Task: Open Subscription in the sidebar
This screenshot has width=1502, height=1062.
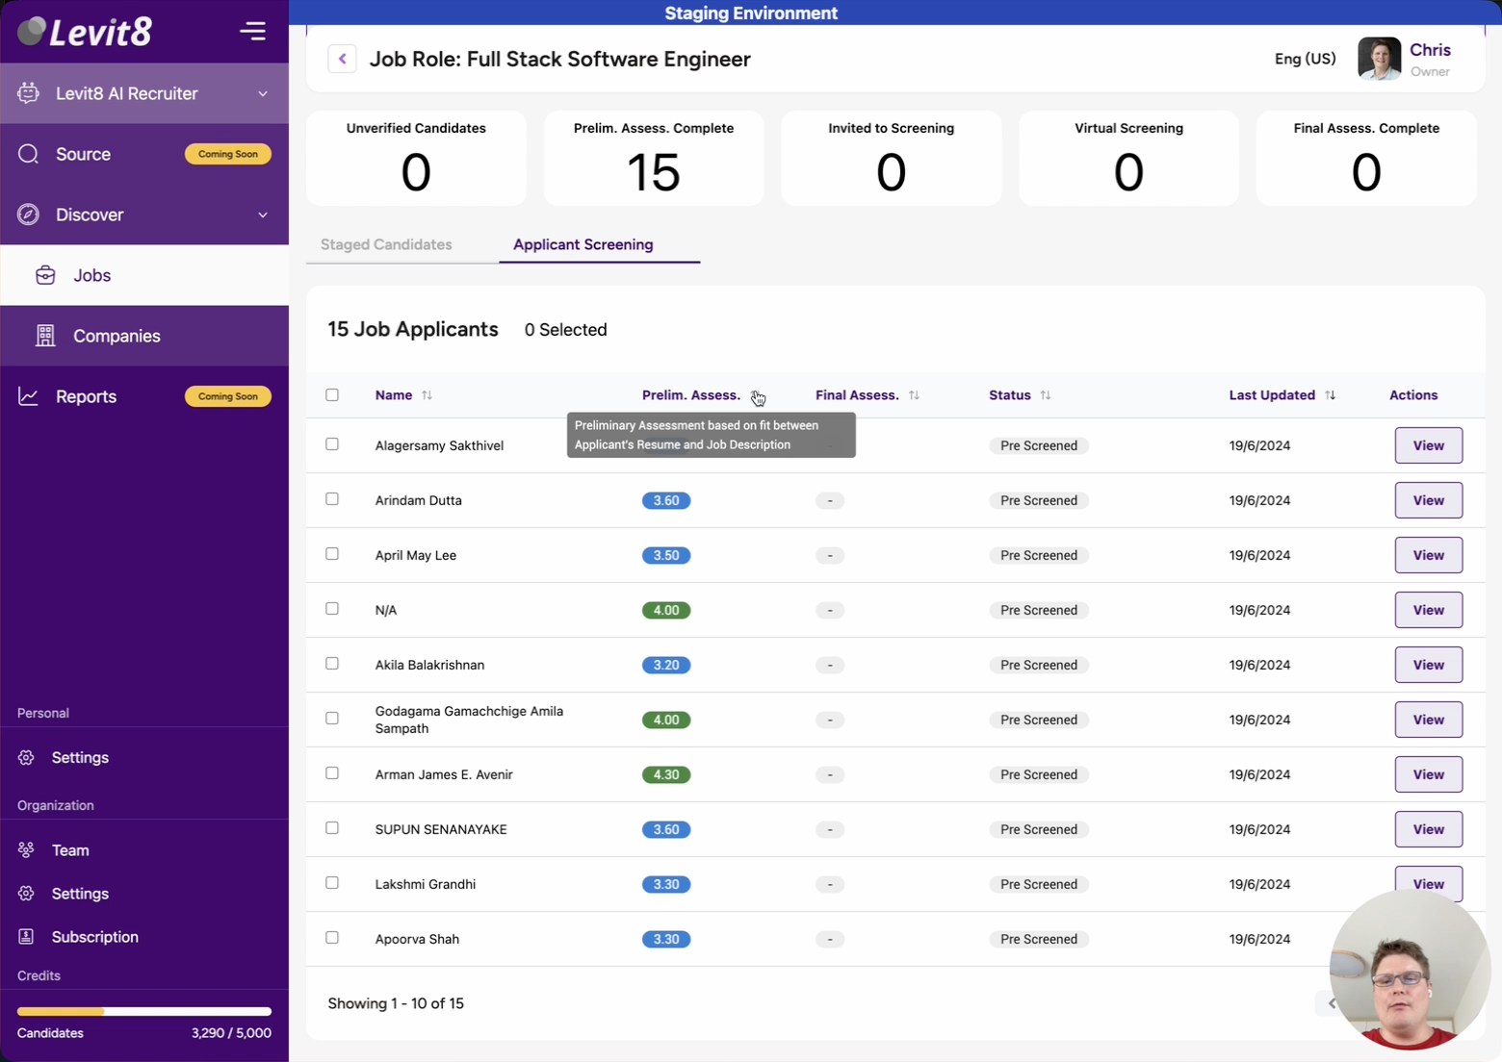Action: click(94, 937)
